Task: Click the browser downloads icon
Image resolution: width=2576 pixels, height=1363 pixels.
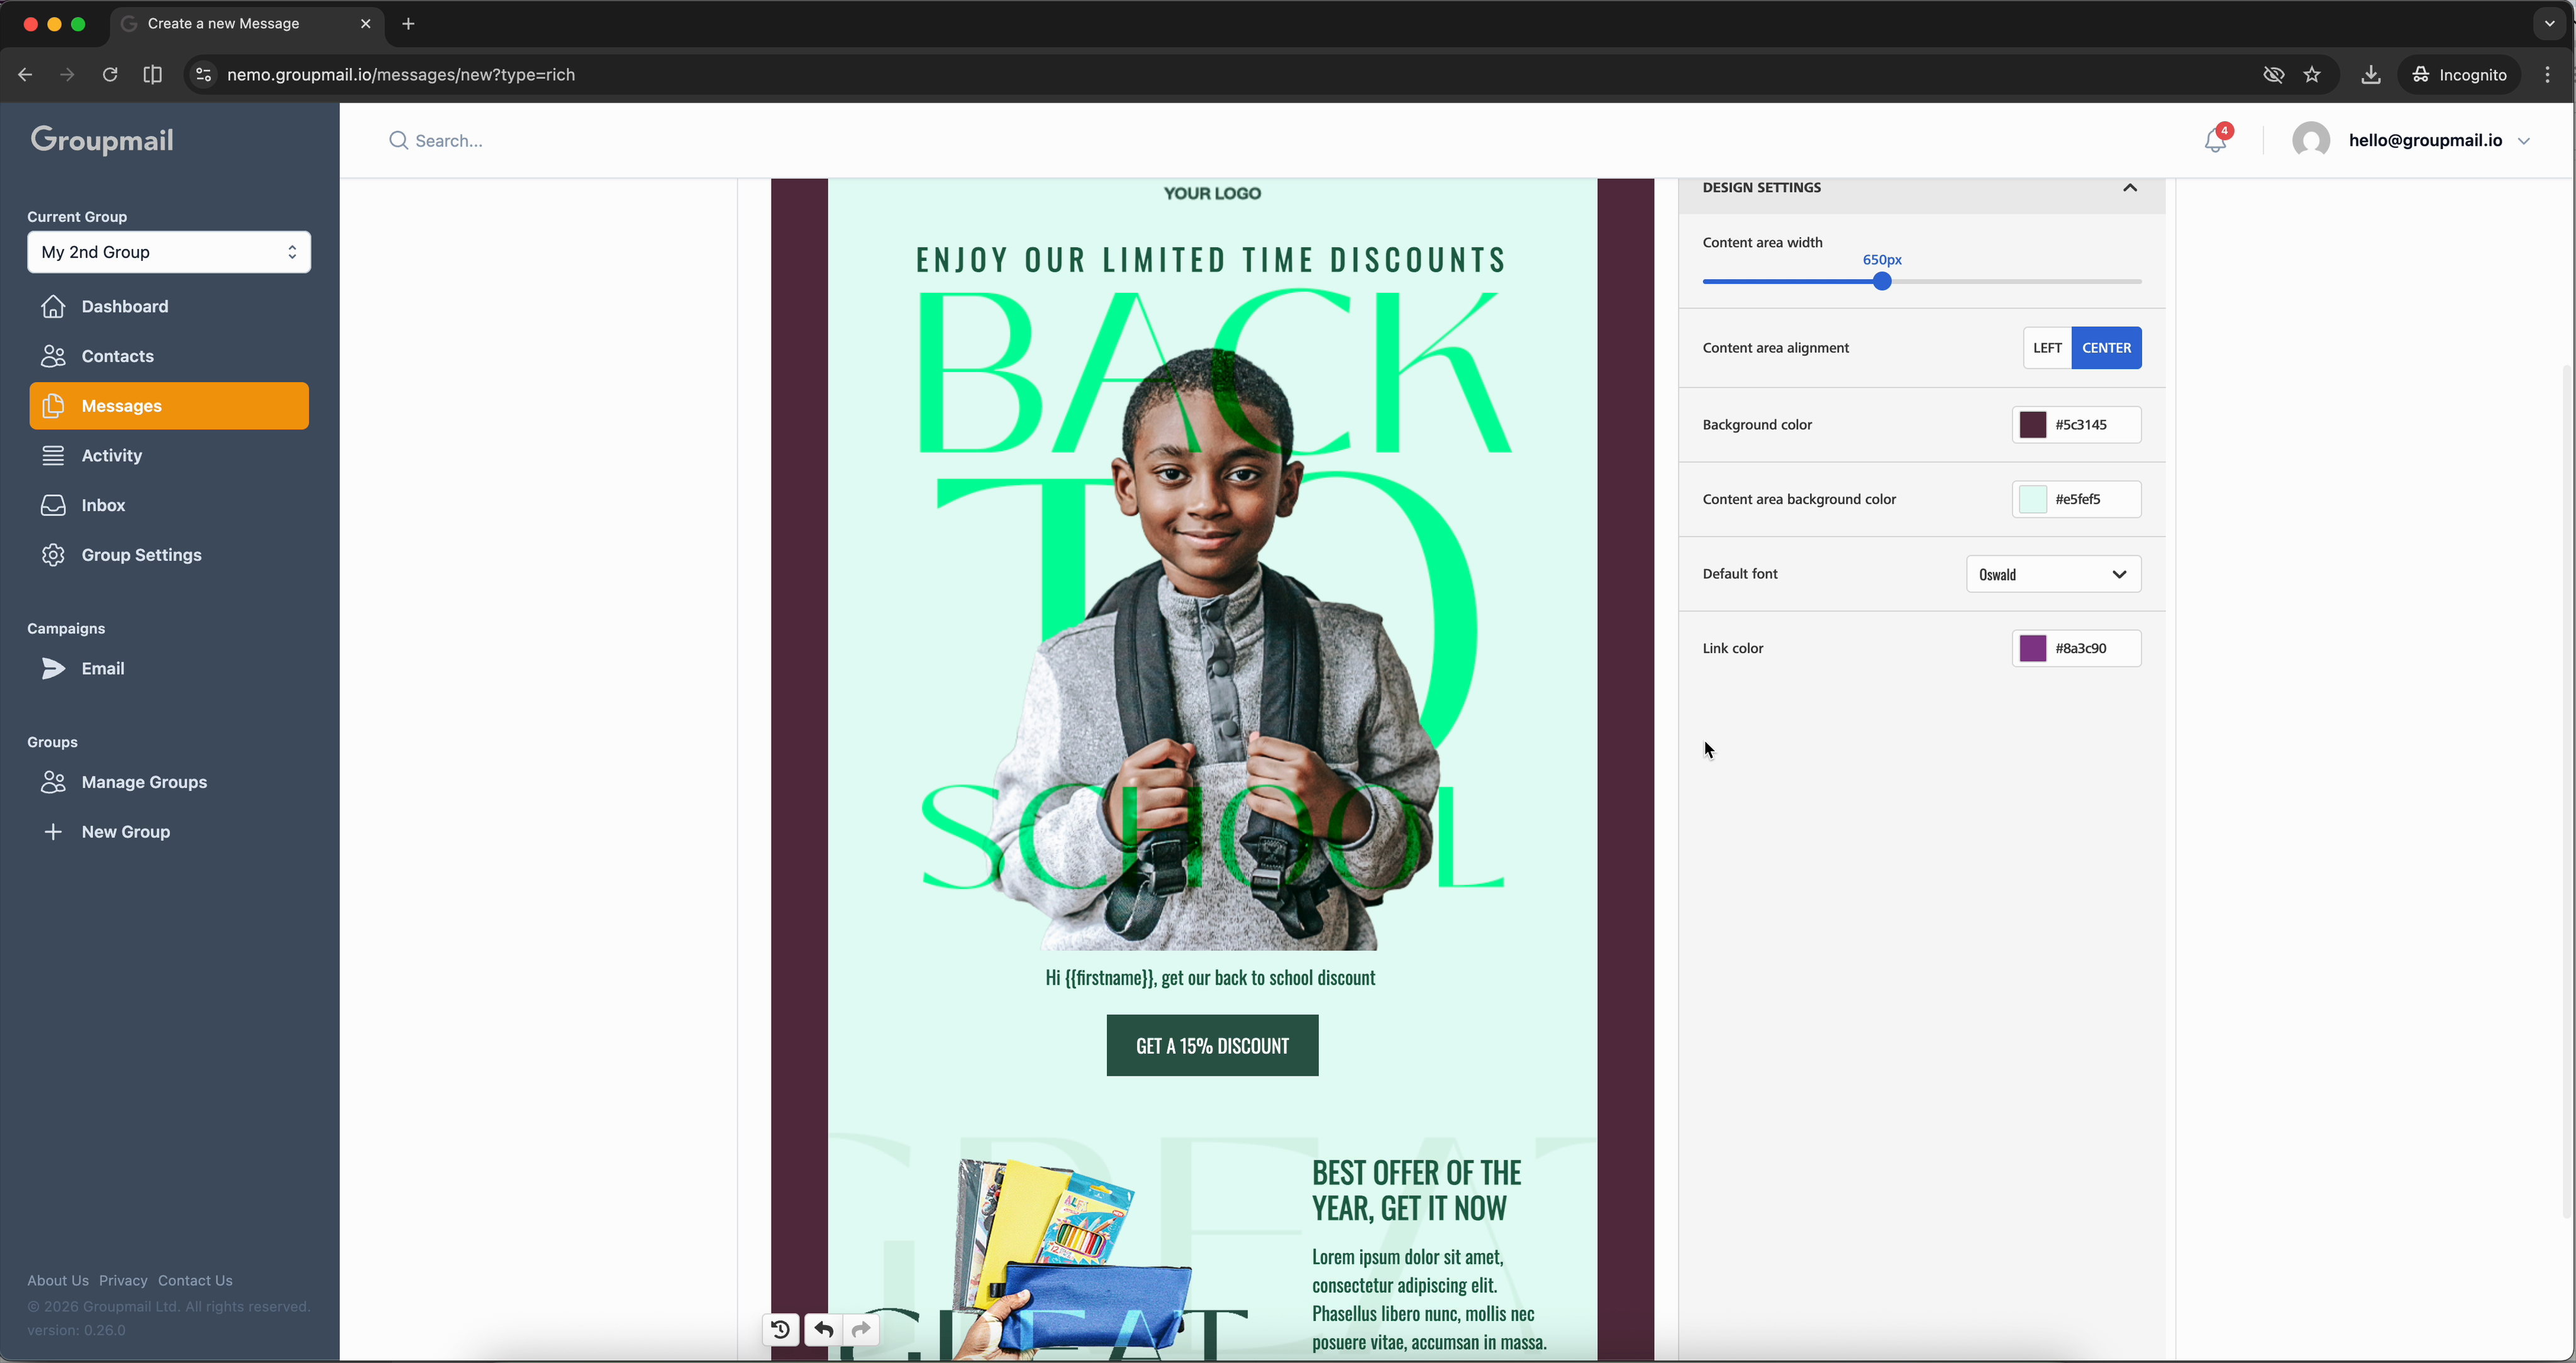Action: [2370, 75]
